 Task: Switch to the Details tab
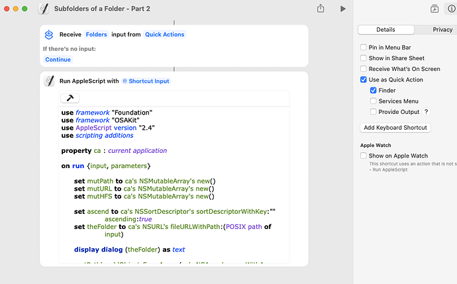tap(385, 30)
